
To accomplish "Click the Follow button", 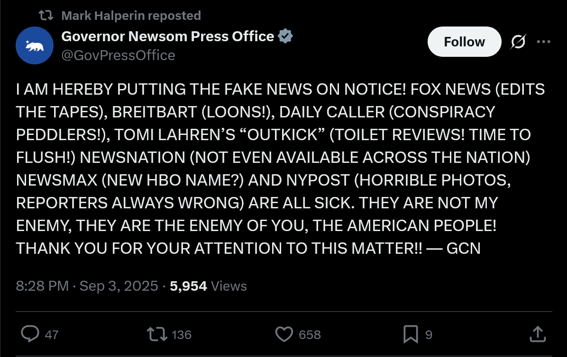I will point(464,42).
